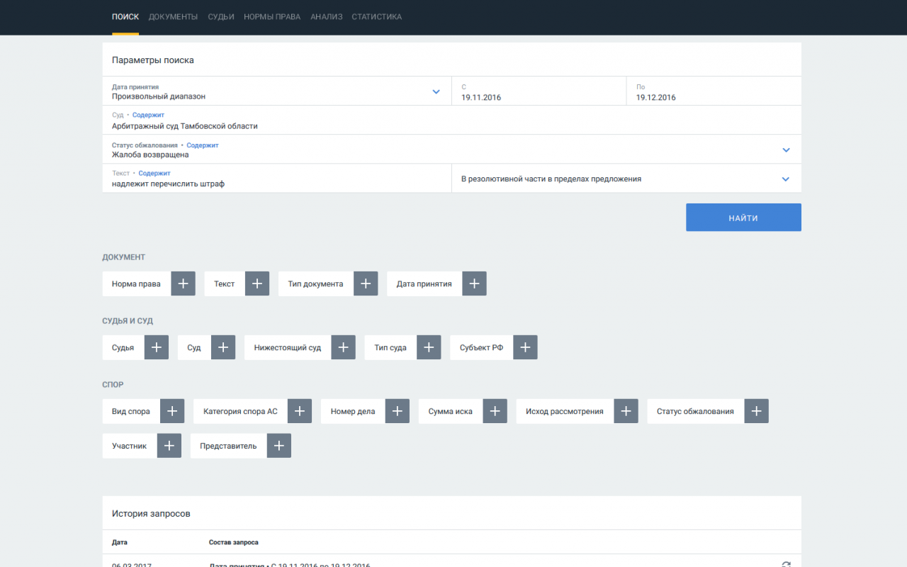This screenshot has height=567, width=907.
Task: Add Судья filter using plus icon
Action: 157,347
